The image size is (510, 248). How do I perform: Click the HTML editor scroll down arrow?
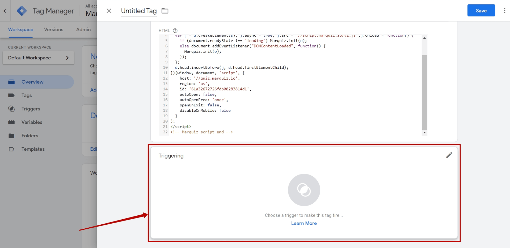[424, 133]
